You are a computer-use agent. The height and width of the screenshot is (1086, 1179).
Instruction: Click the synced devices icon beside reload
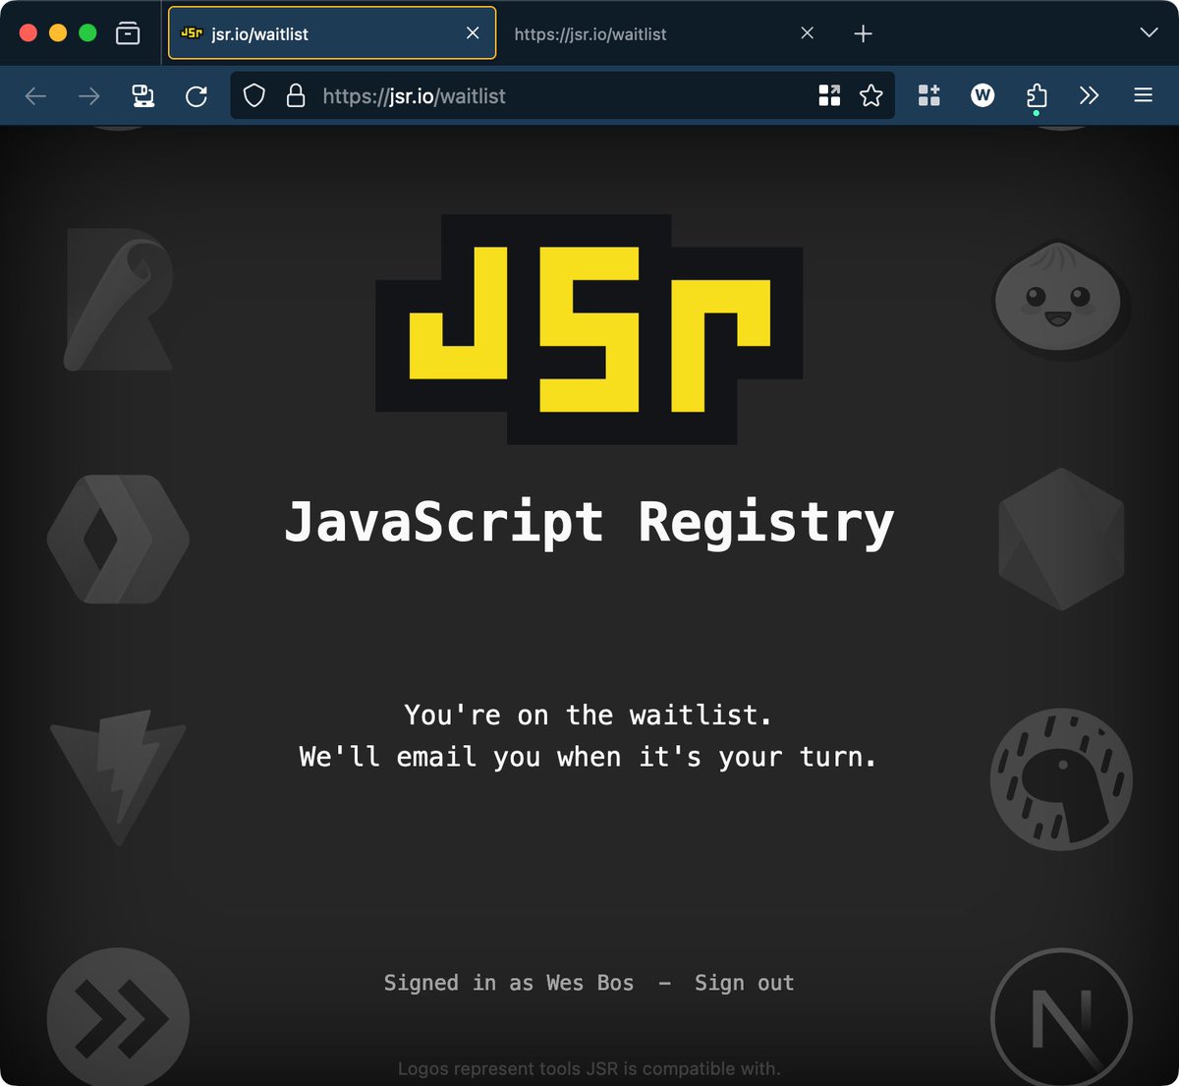click(x=143, y=95)
